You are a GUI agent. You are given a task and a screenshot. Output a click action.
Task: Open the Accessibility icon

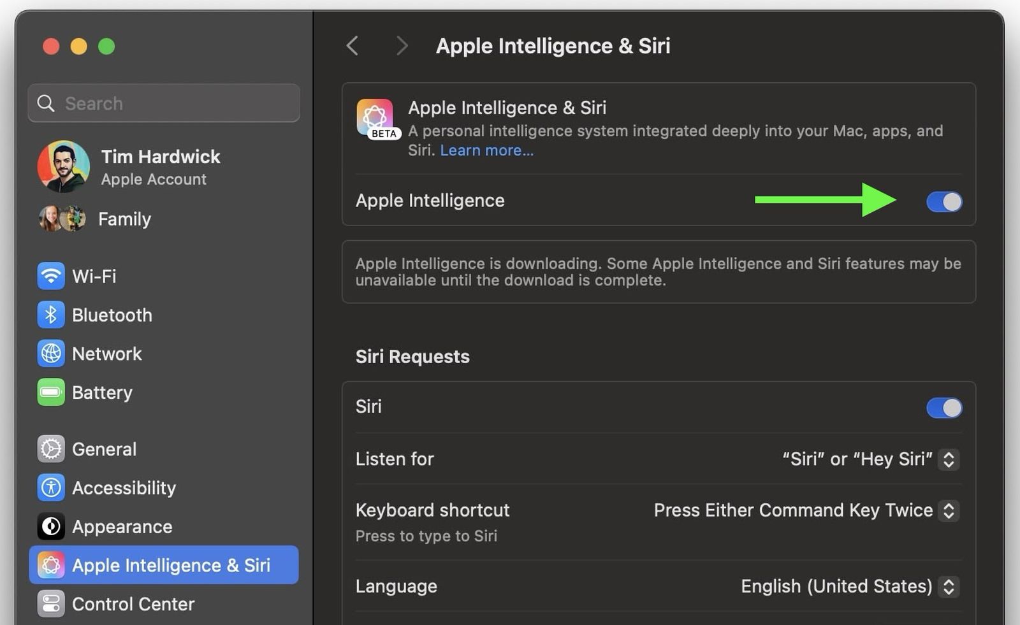51,488
